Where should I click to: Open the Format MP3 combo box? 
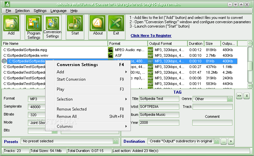pos(37,99)
